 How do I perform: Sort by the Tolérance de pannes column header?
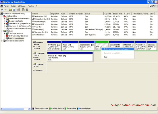pyautogui.click(x=140, y=14)
